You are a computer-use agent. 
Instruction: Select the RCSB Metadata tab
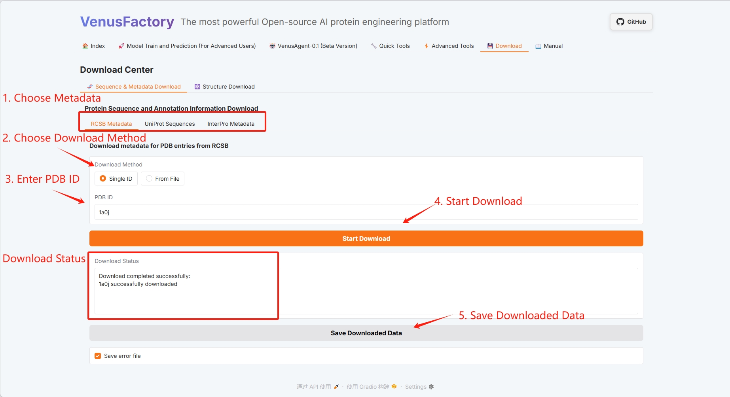point(111,124)
